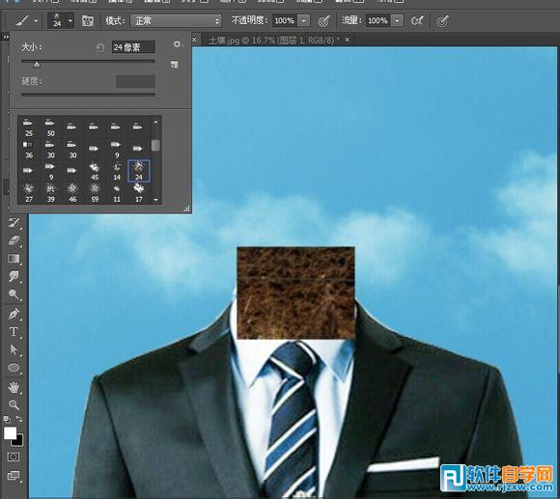Toggle pressure for opacity button

tap(323, 21)
